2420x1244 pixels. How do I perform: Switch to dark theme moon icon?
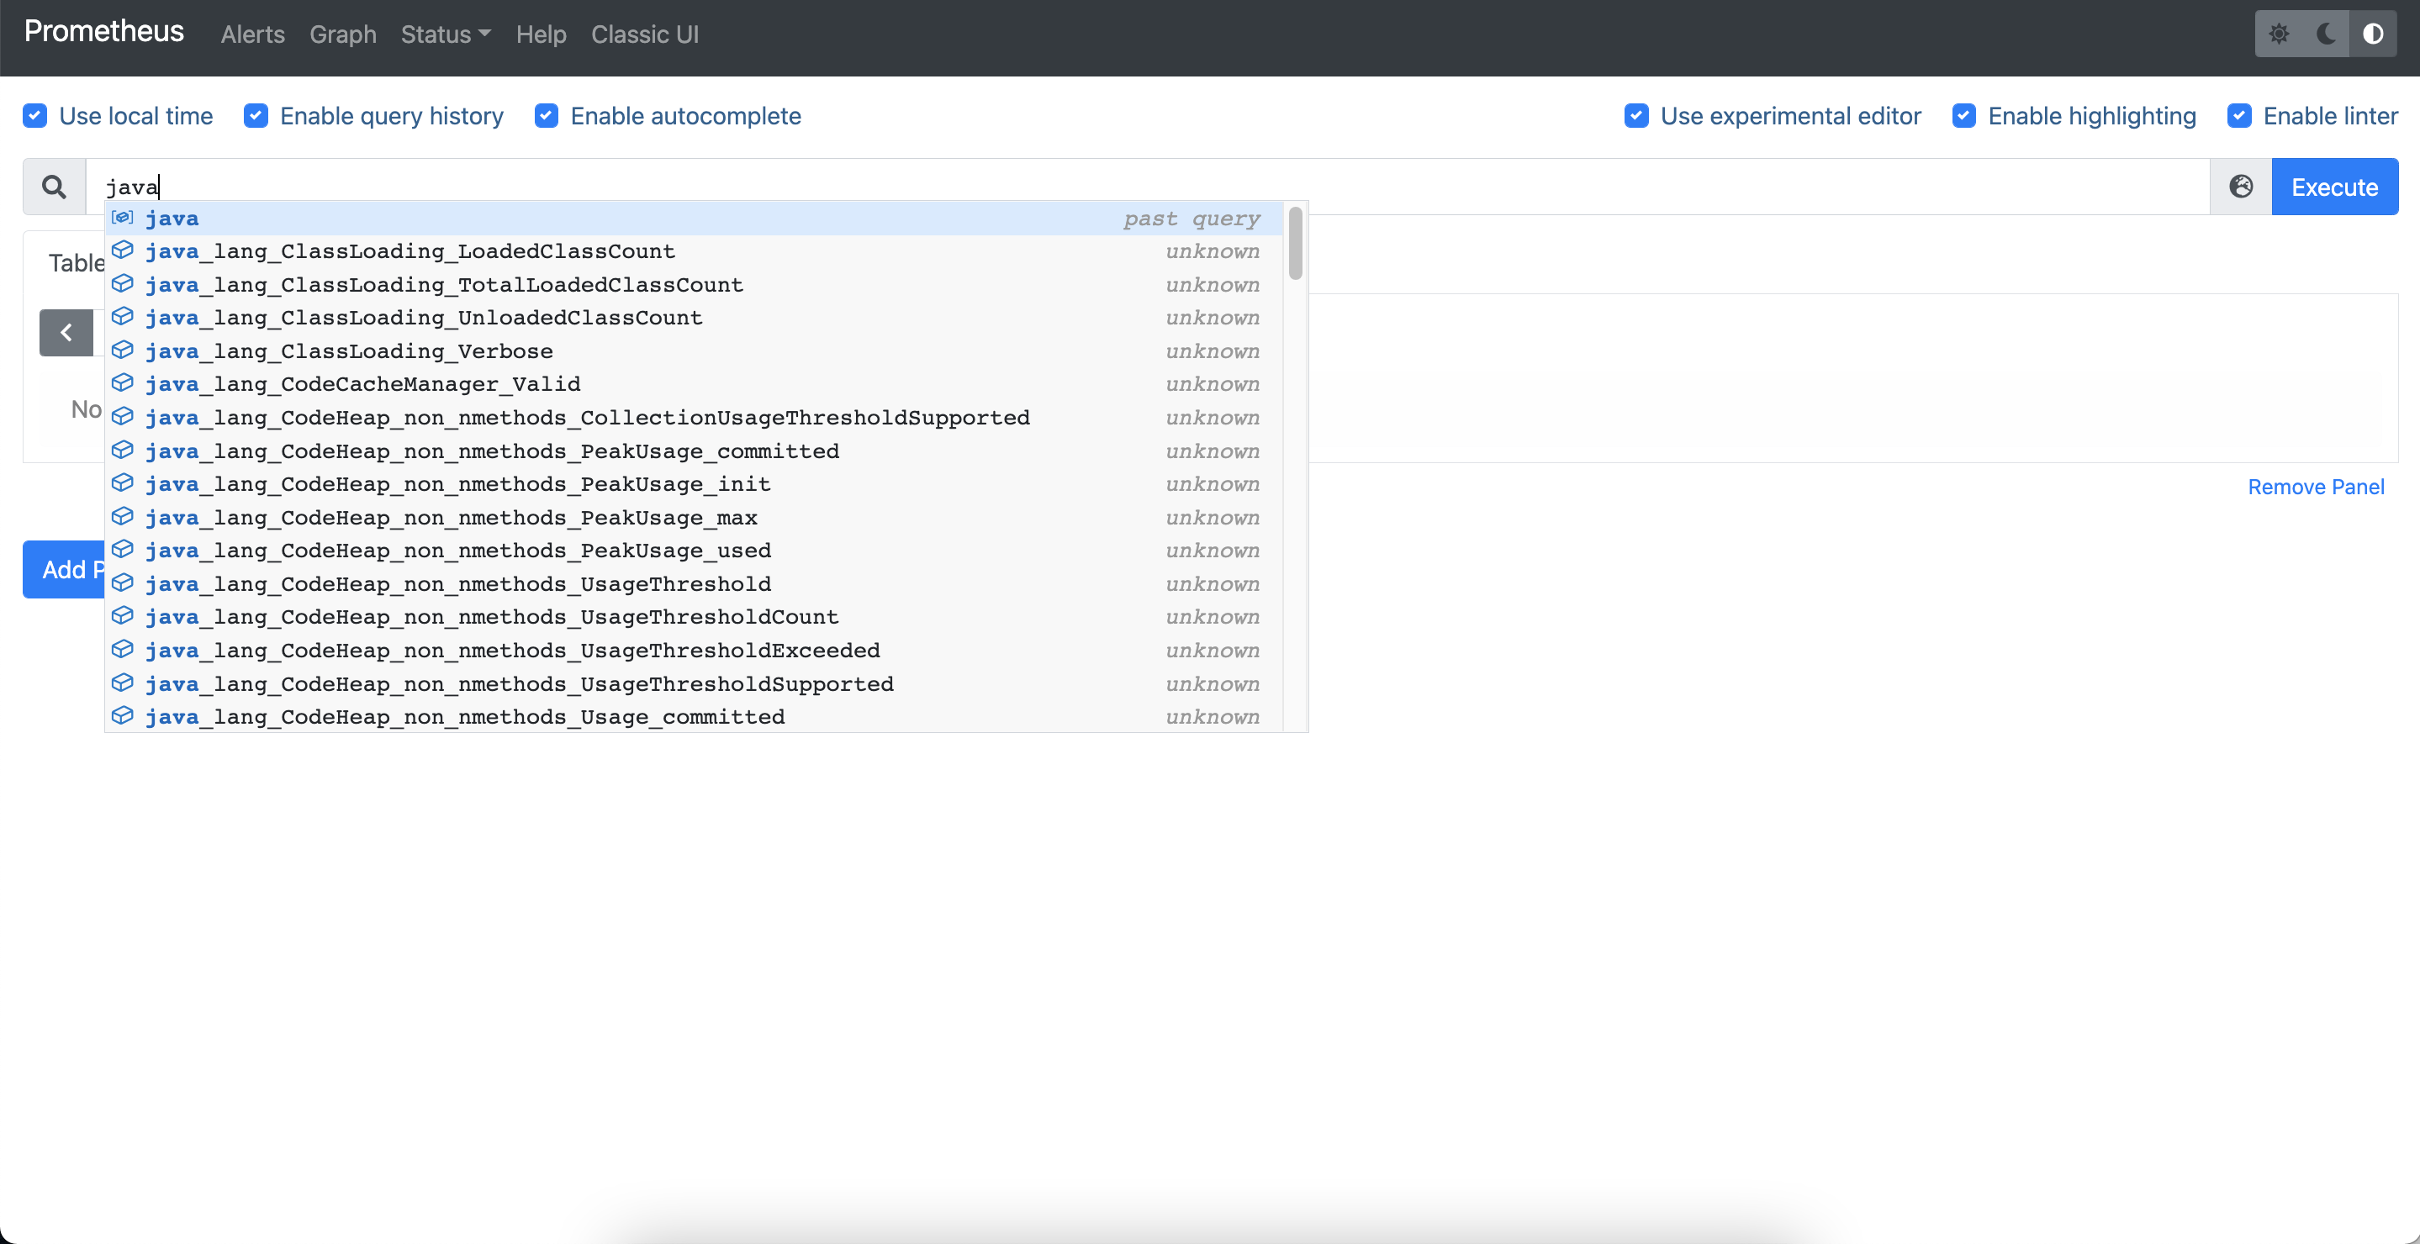[x=2326, y=34]
